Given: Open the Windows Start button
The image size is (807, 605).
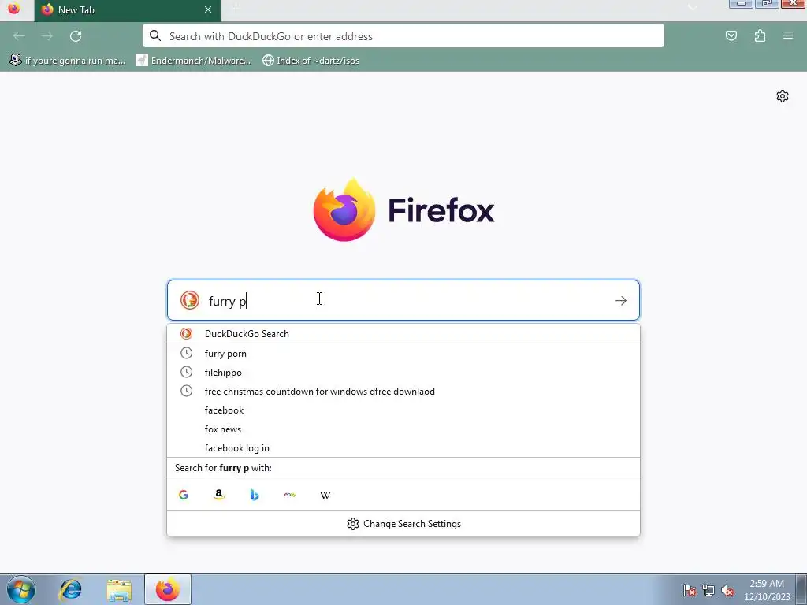Looking at the screenshot, I should [21, 589].
